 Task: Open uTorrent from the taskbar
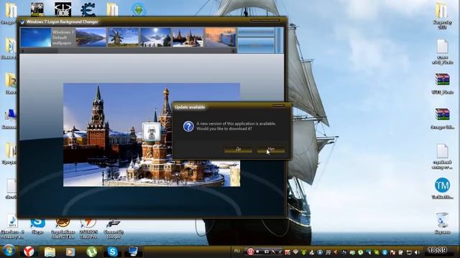click(91, 252)
